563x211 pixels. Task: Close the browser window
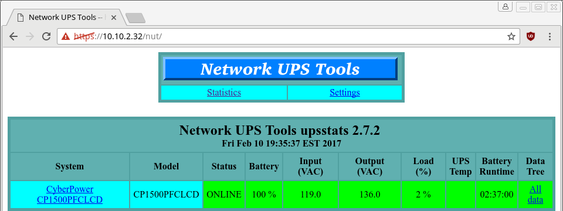pyautogui.click(x=553, y=7)
